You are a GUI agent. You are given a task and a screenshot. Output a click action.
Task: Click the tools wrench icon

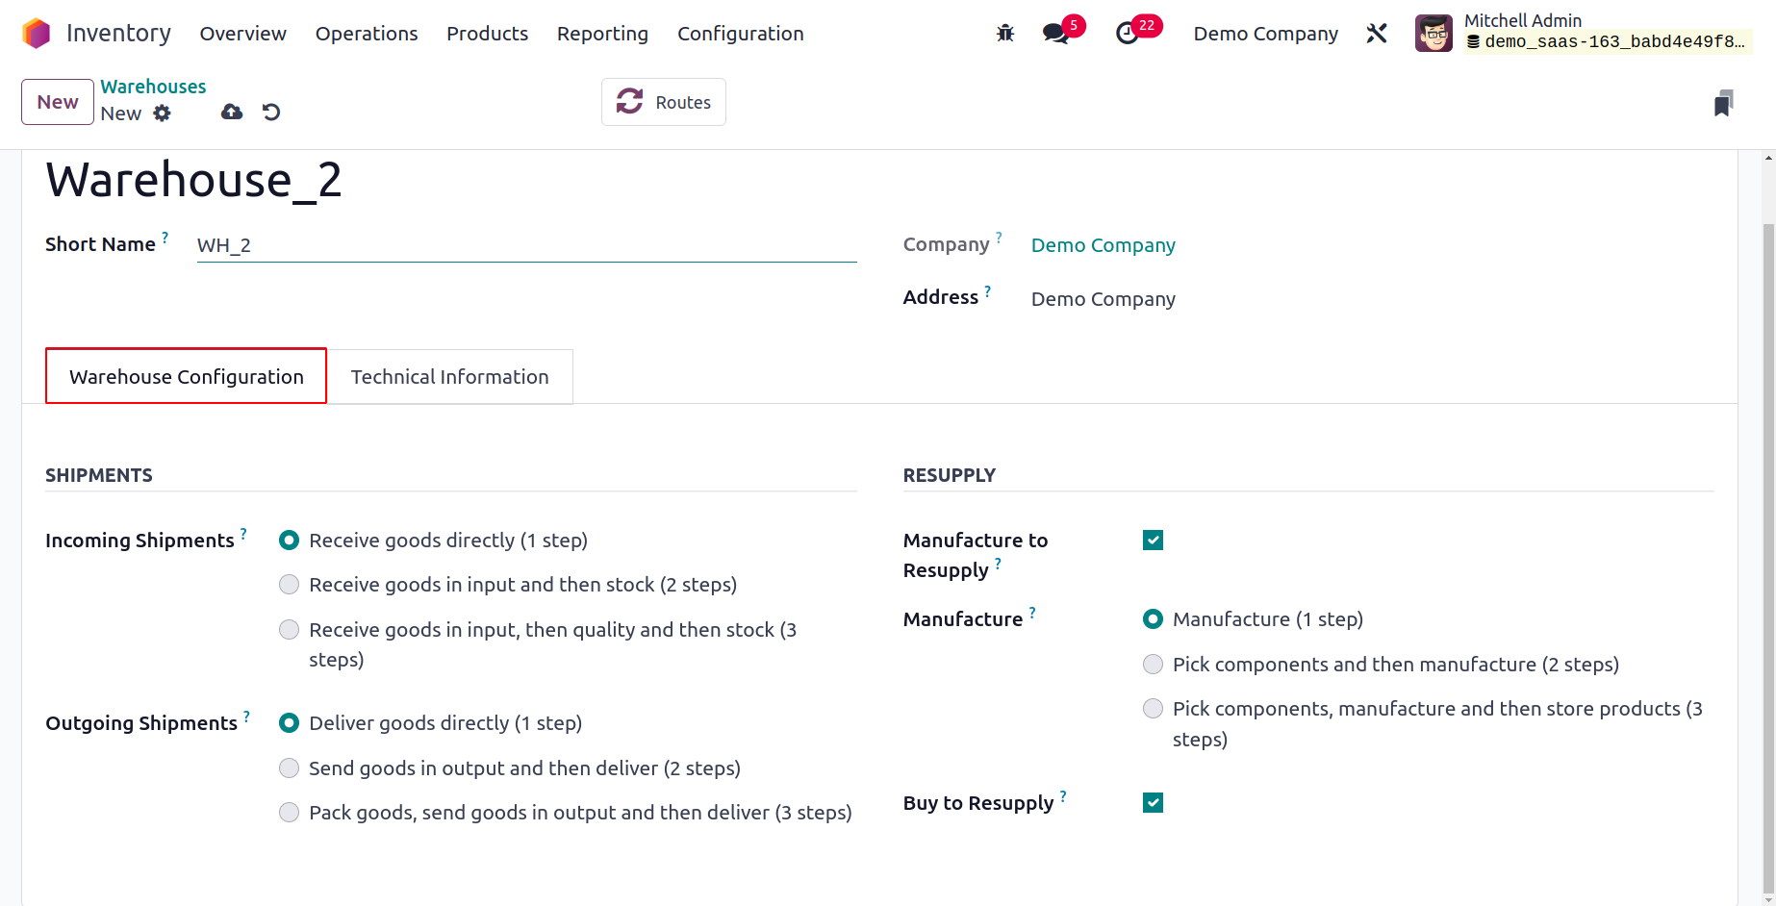pyautogui.click(x=1377, y=34)
